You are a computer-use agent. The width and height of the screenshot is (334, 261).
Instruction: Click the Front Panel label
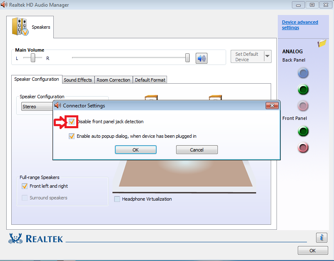294,118
